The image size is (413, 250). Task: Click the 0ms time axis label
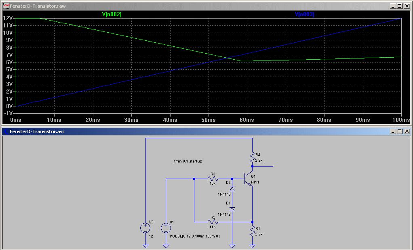click(x=15, y=120)
